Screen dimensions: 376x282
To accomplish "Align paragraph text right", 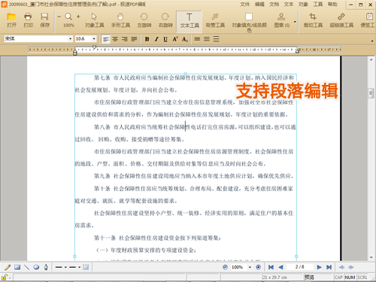I will point(125,39).
